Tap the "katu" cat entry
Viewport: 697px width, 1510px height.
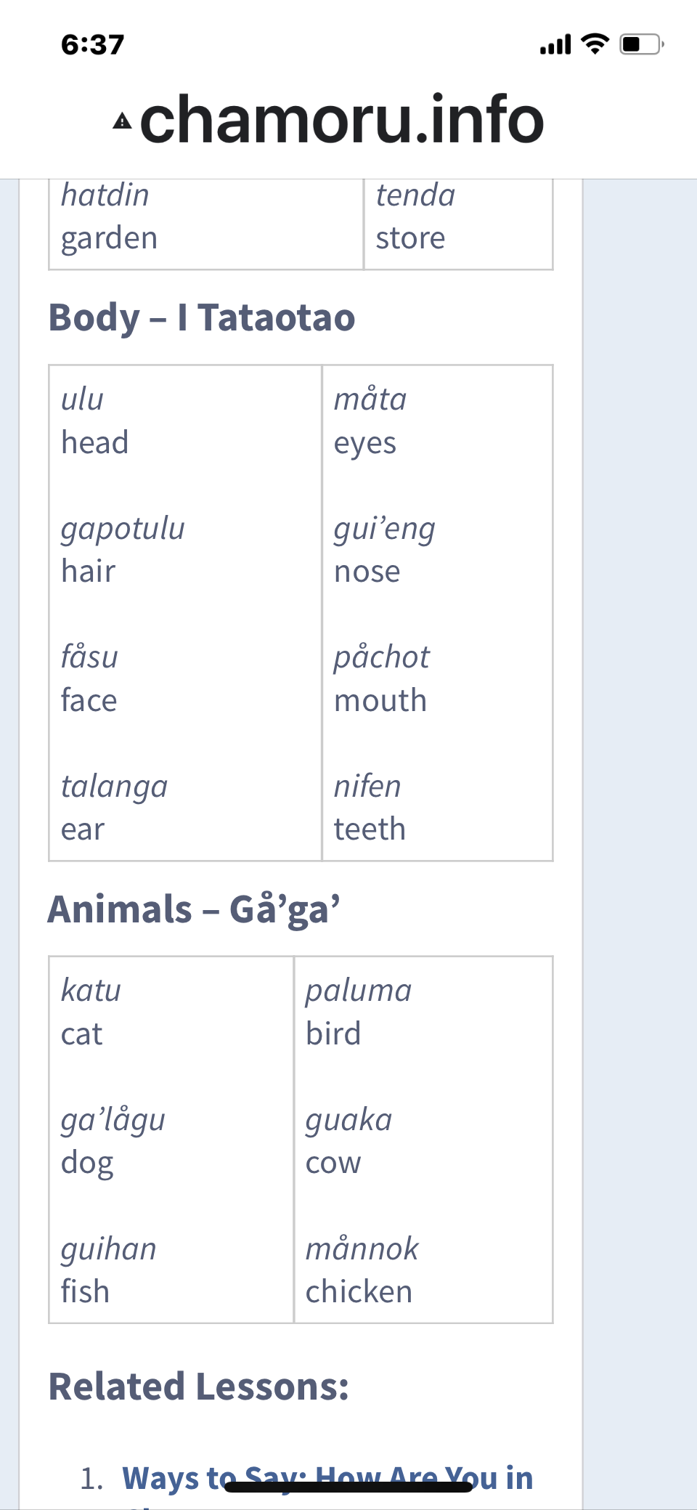coord(91,991)
